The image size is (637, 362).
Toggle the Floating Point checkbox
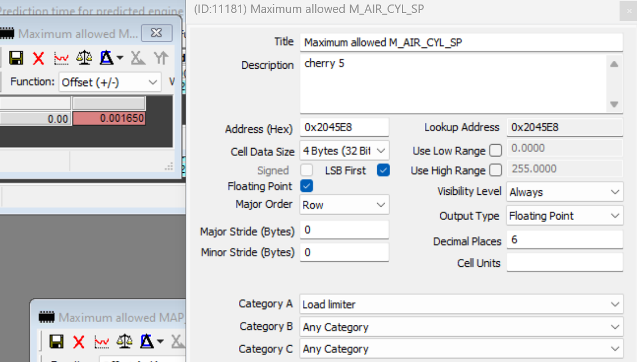coord(307,186)
